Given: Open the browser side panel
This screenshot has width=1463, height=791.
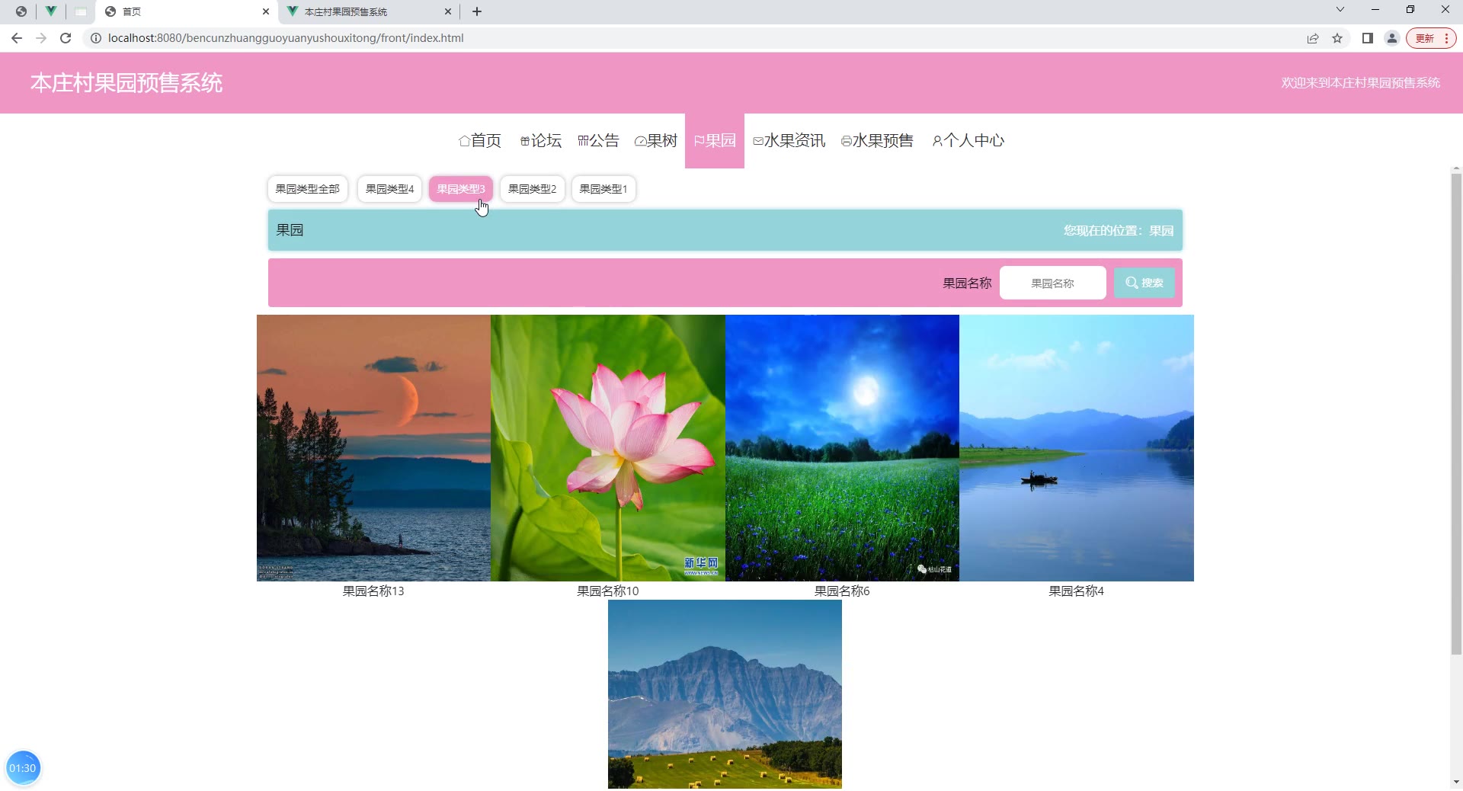Looking at the screenshot, I should [1368, 38].
